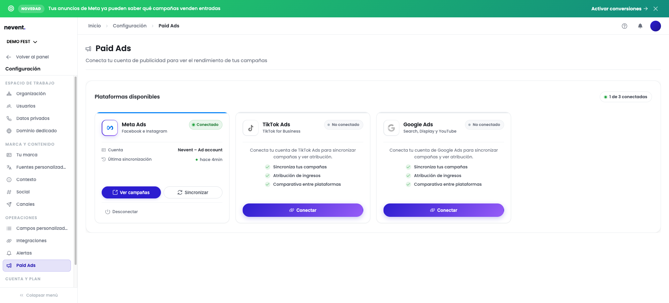The width and height of the screenshot is (669, 303).
Task: Click the target icon in the banner
Action: click(11, 9)
